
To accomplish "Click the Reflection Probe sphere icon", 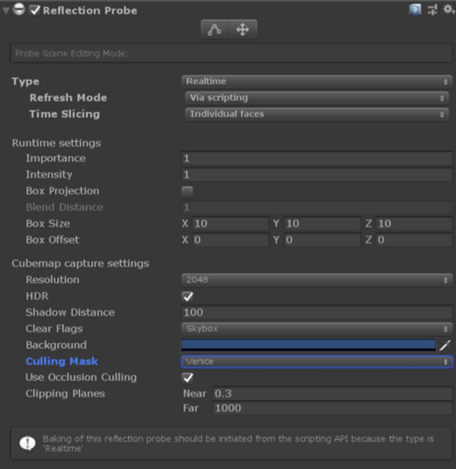I will pyautogui.click(x=18, y=9).
